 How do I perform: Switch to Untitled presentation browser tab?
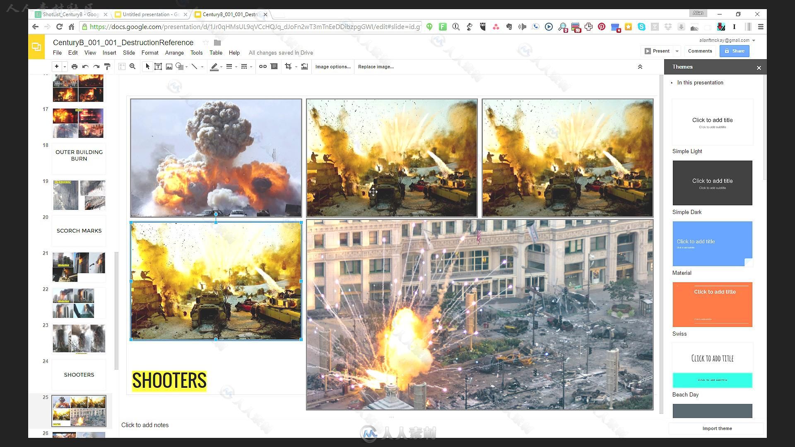[x=151, y=14]
